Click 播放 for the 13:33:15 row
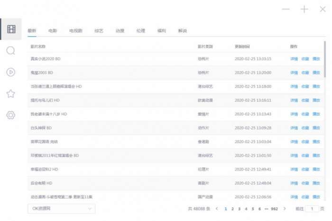Image resolution: width=332 pixels, height=221 pixels. tap(316, 59)
